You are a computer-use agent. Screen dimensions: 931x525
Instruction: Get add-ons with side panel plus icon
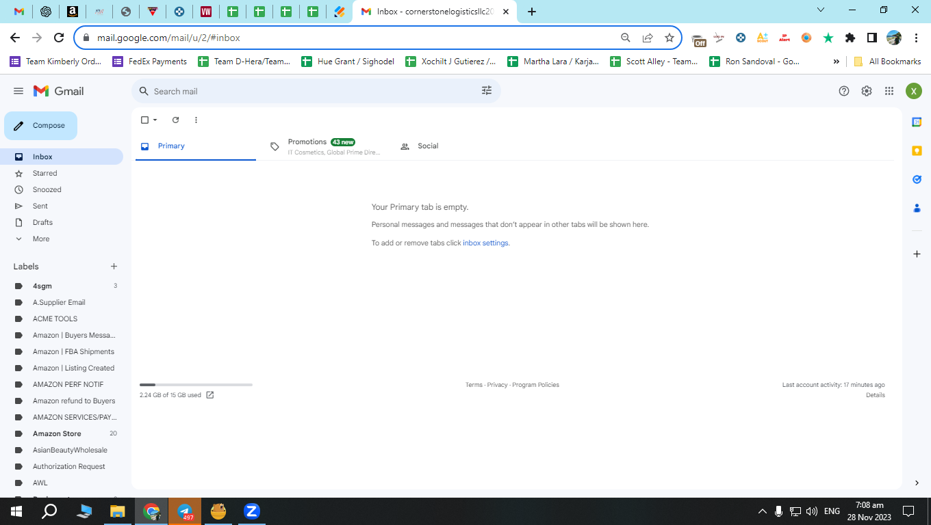click(x=917, y=254)
